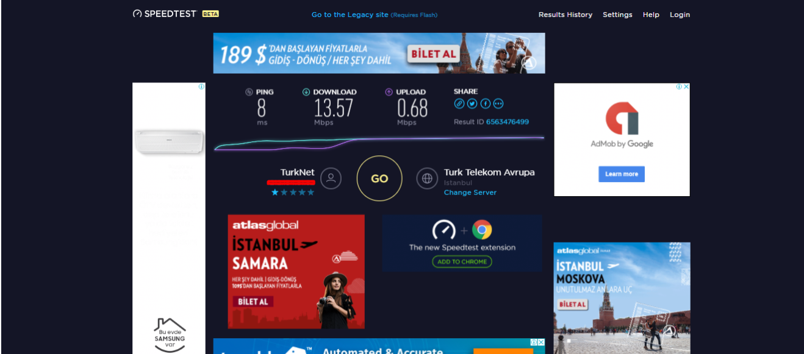Click the user profile icon beside TurkNet

click(x=331, y=179)
